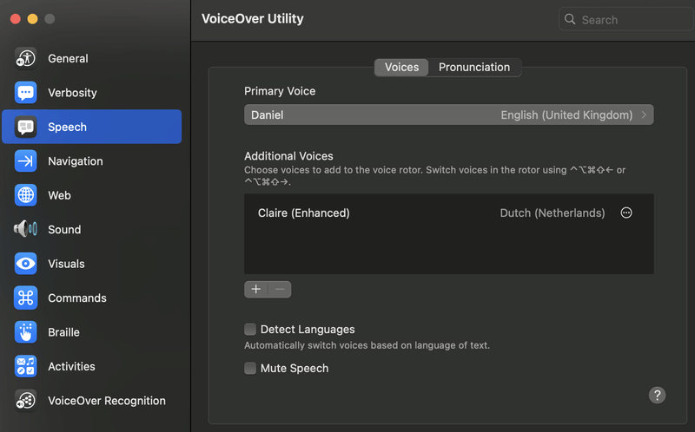695x432 pixels.
Task: Click the Speech label in sidebar
Action: pos(68,127)
